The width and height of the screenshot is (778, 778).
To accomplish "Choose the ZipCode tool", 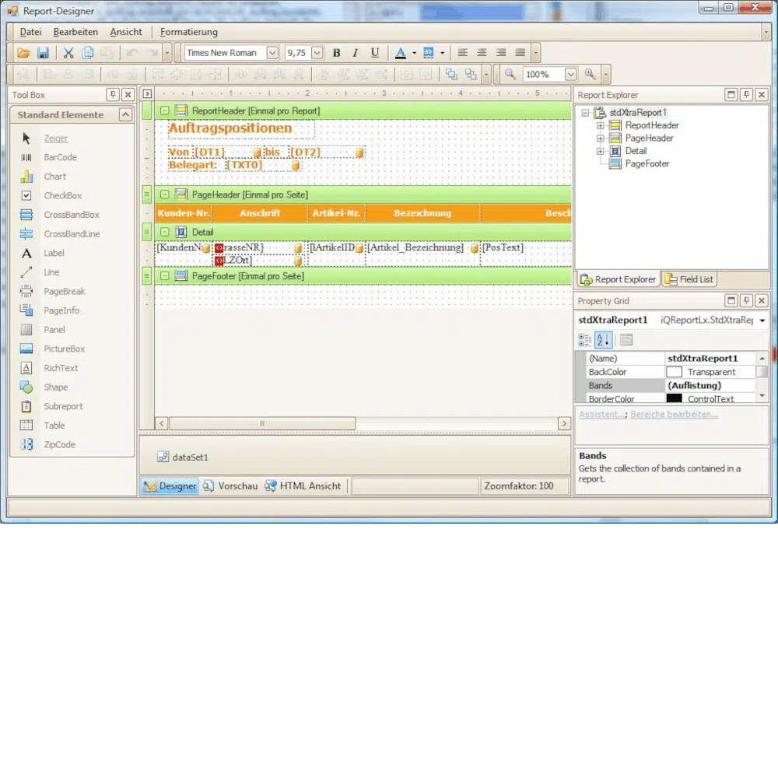I will [x=59, y=445].
